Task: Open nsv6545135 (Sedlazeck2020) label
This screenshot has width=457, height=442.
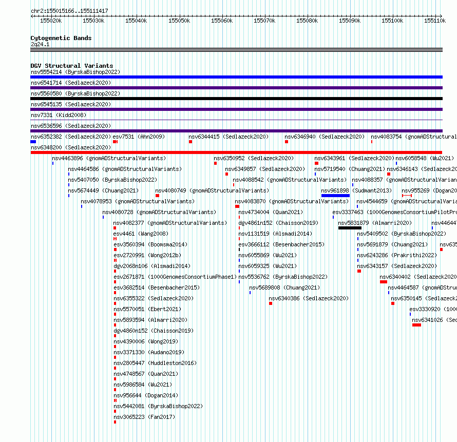Action: [71, 104]
